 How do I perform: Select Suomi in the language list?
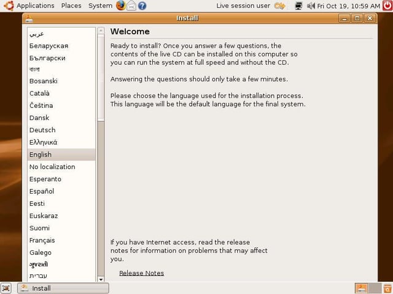(x=61, y=228)
